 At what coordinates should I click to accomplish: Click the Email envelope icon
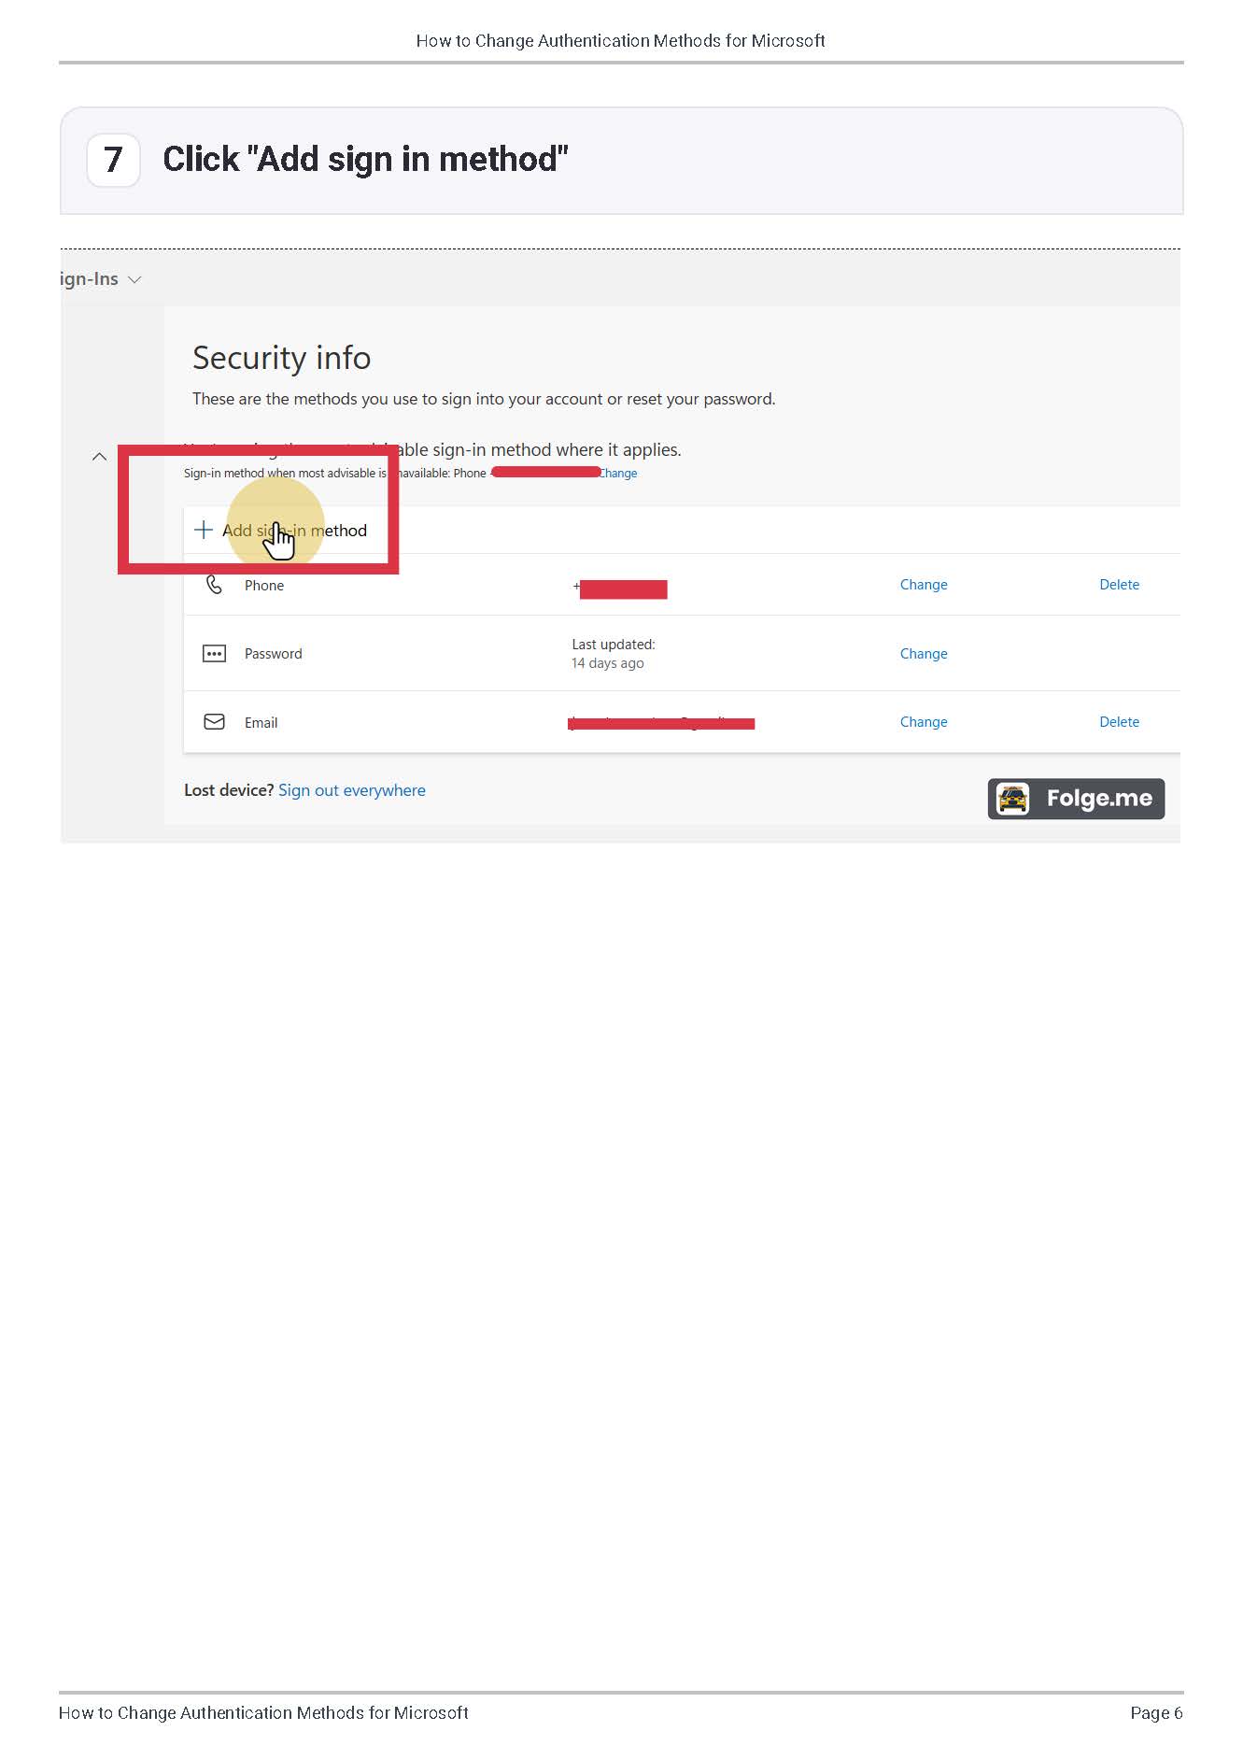214,722
